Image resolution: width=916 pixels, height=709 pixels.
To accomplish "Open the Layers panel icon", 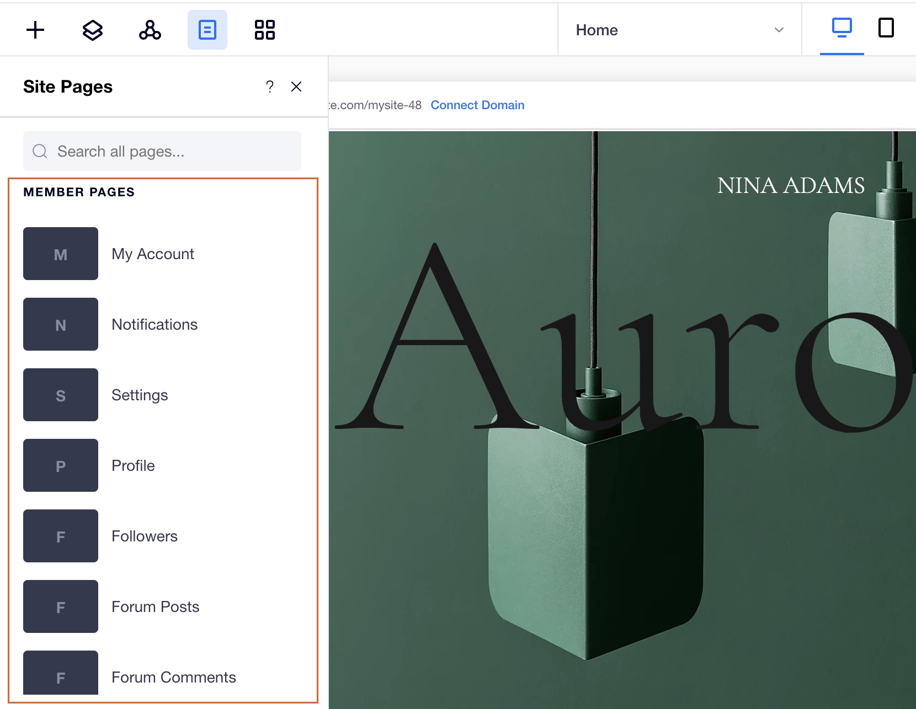I will pos(93,30).
